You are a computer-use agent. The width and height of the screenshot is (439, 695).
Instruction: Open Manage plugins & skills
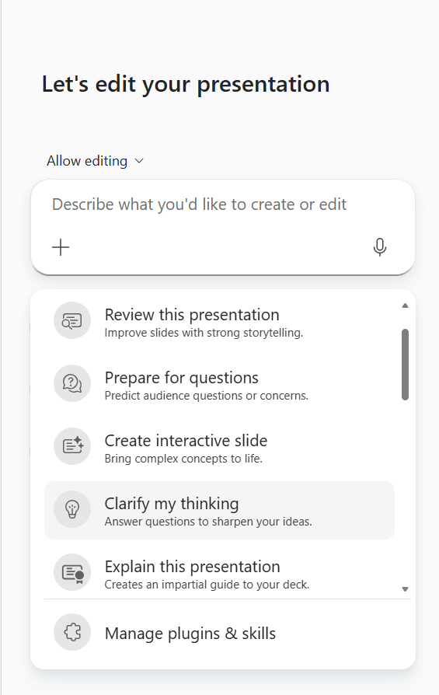tap(219, 633)
